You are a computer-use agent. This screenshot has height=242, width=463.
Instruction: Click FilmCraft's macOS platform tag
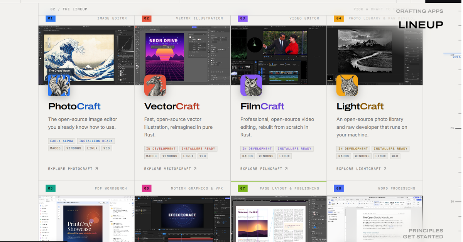pyautogui.click(x=247, y=156)
